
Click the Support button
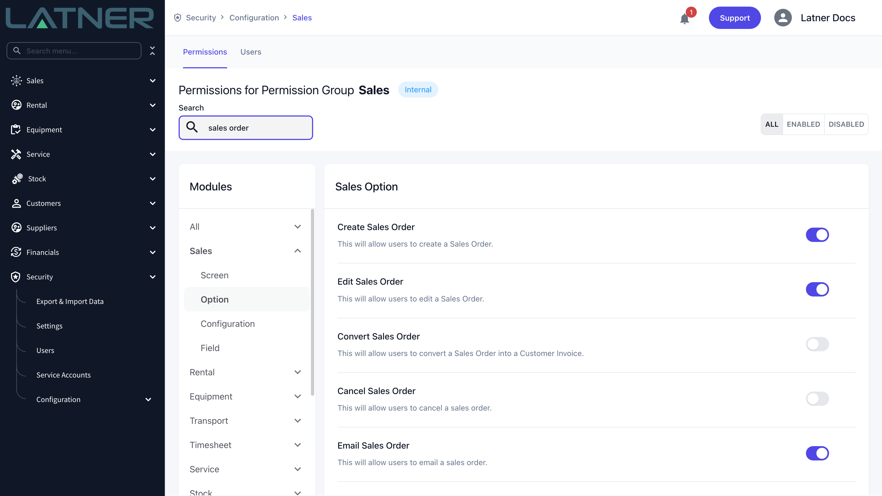click(x=735, y=18)
